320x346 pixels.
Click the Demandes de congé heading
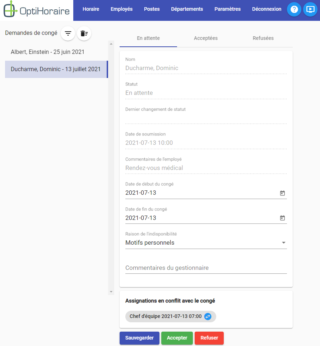coord(31,33)
